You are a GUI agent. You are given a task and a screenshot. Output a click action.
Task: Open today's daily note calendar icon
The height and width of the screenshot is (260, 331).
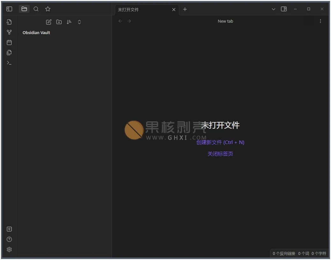tap(9, 42)
